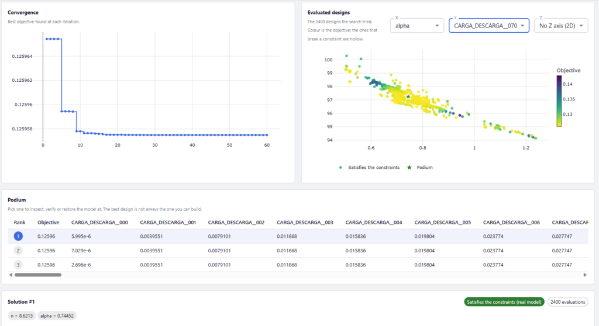Click the Podium star marker in scatter plot
The width and height of the screenshot is (599, 326).
(x=408, y=96)
